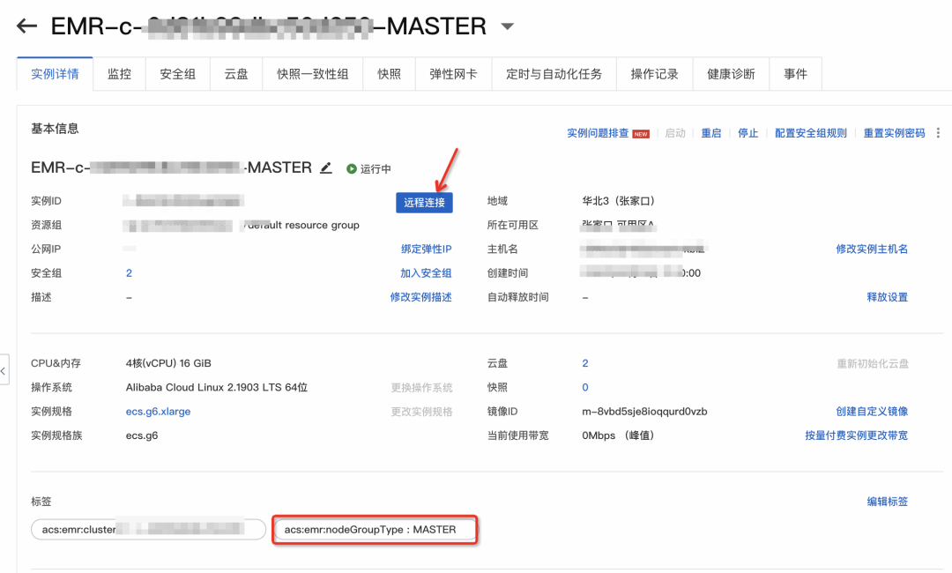The height and width of the screenshot is (573, 952).
Task: Open the 弹性网卡 tab
Action: pyautogui.click(x=454, y=74)
